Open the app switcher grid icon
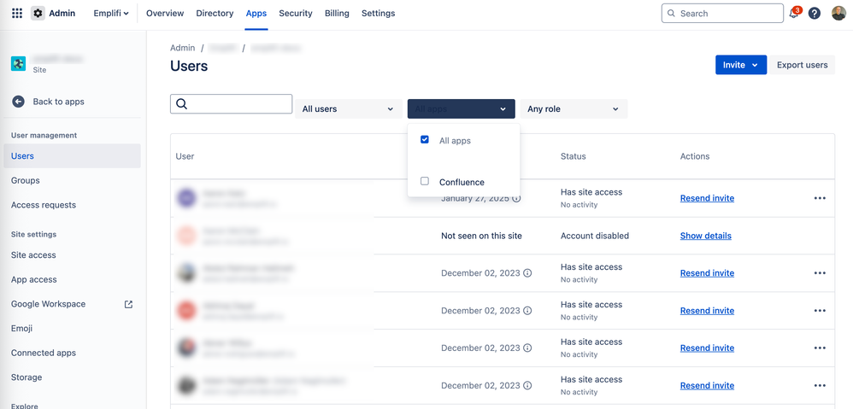Screen dimensions: 853x409 pyautogui.click(x=17, y=13)
